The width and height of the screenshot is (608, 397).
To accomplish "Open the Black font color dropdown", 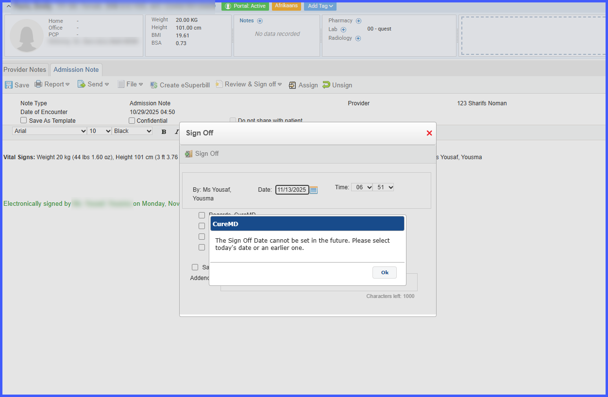I will pos(132,131).
